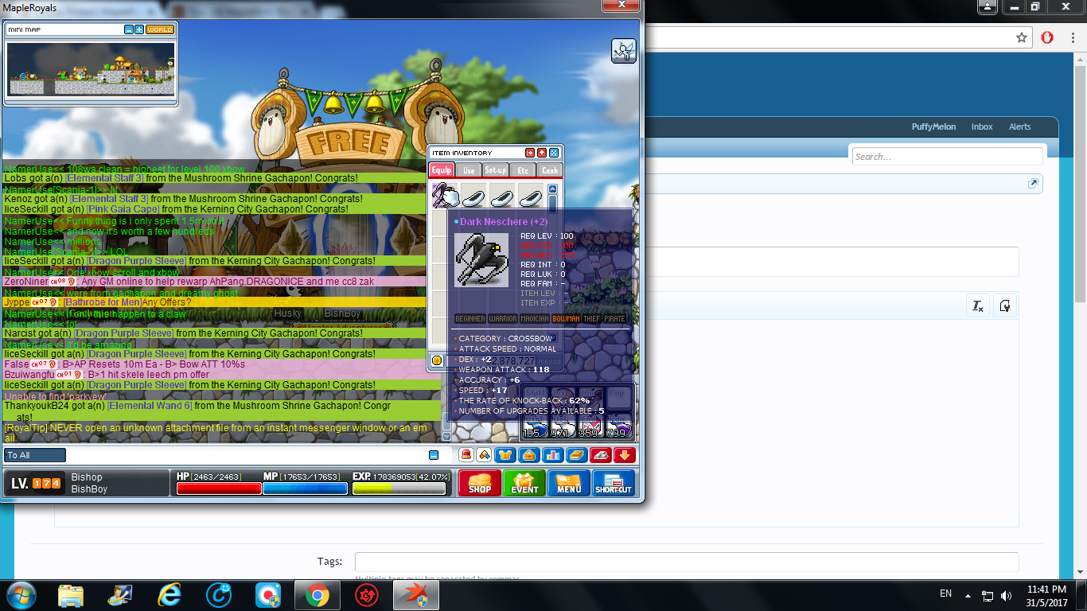Switch to the Set-up inventory tab
Screen dimensions: 1087x611
coord(496,170)
